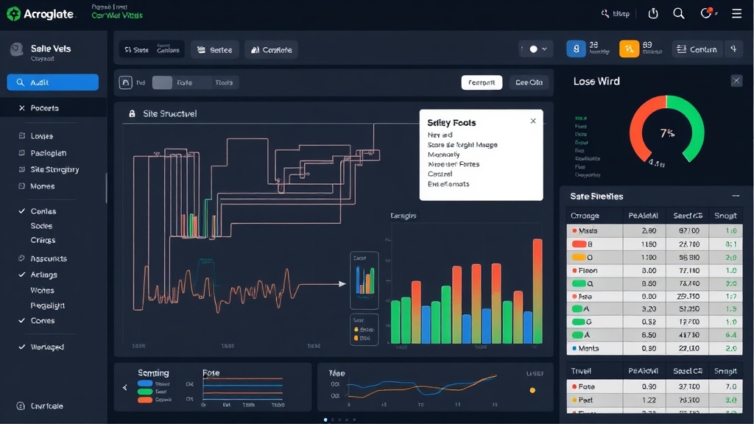
Task: Click the gray swatch toggle beside Tade
Action: [x=162, y=82]
